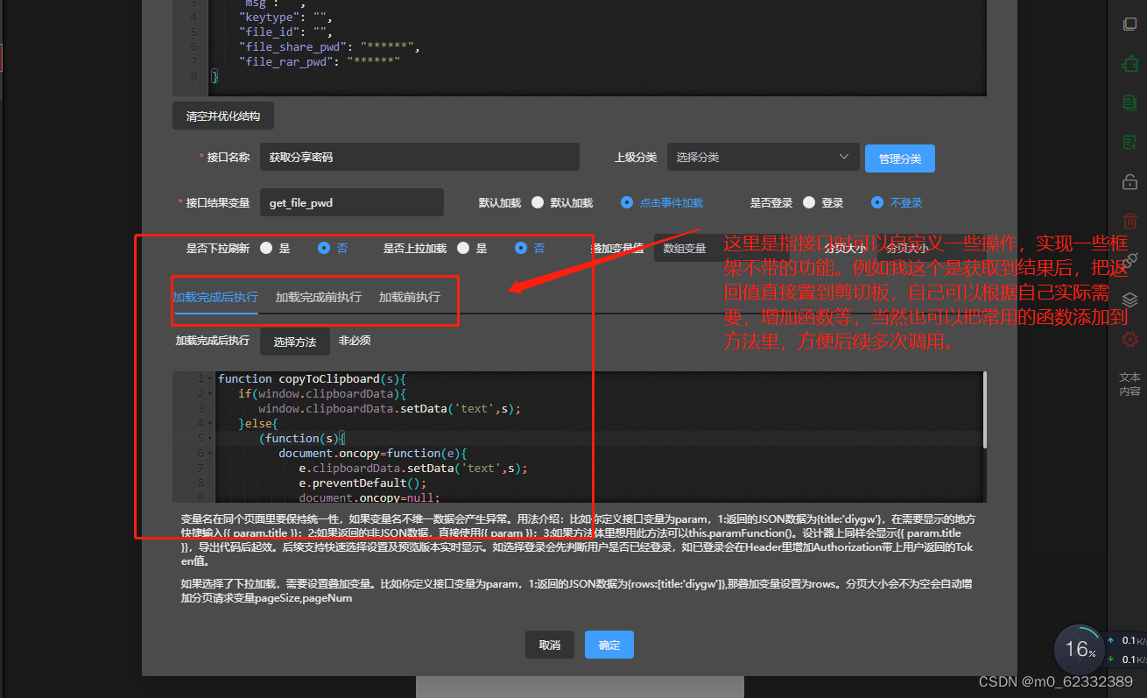This screenshot has height=698, width=1147.
Task: Choose 不登录 for 是否登录
Action: [877, 202]
